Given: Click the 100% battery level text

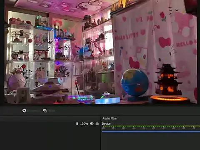Looking at the screenshot, I should pos(84,124).
